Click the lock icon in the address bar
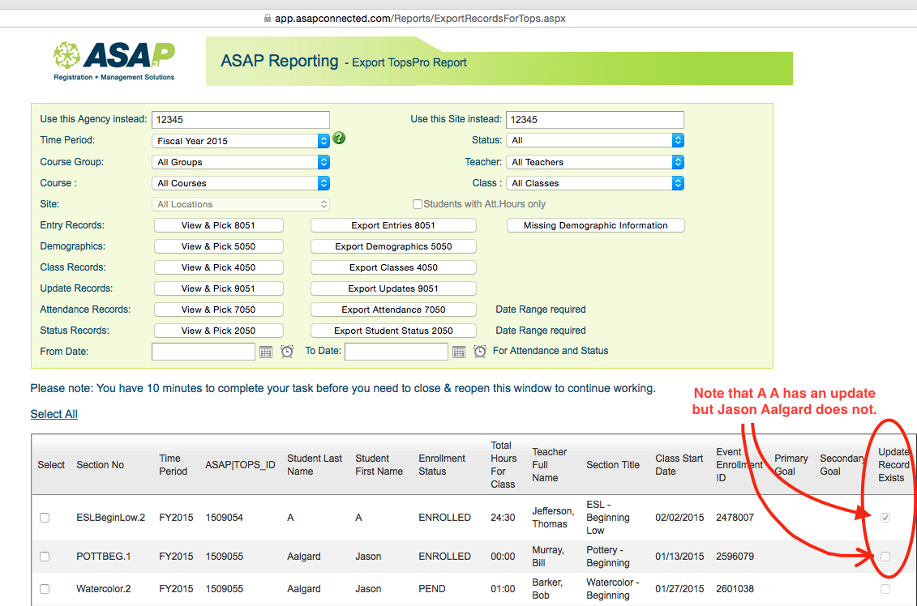917x606 pixels. pos(267,18)
